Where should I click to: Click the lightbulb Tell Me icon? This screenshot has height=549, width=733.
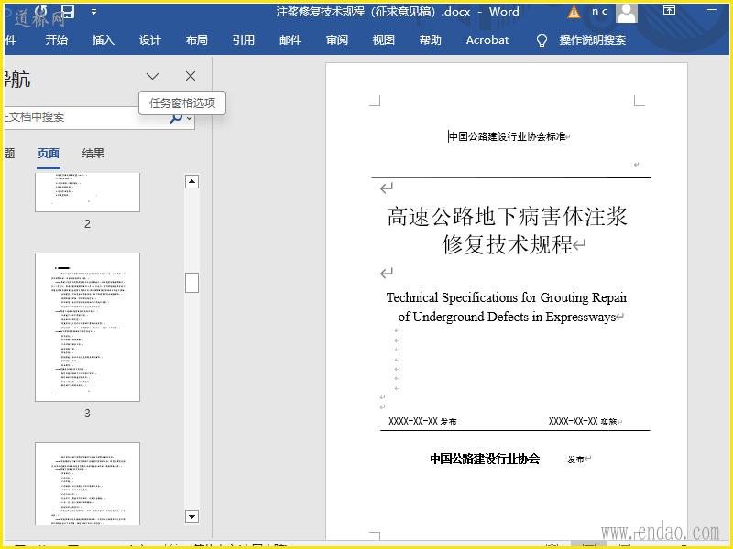(542, 40)
